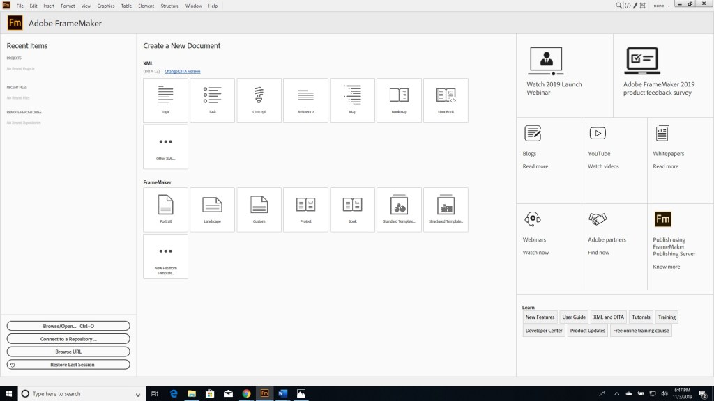
Task: Click the search magnifier in top toolbar
Action: (x=618, y=6)
